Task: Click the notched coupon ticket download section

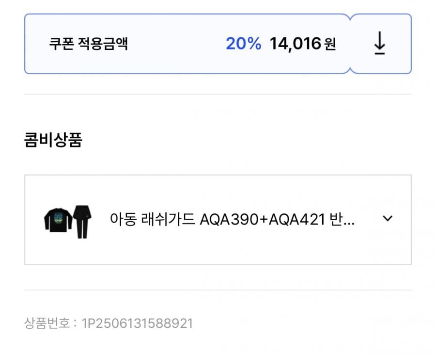Action: (380, 44)
